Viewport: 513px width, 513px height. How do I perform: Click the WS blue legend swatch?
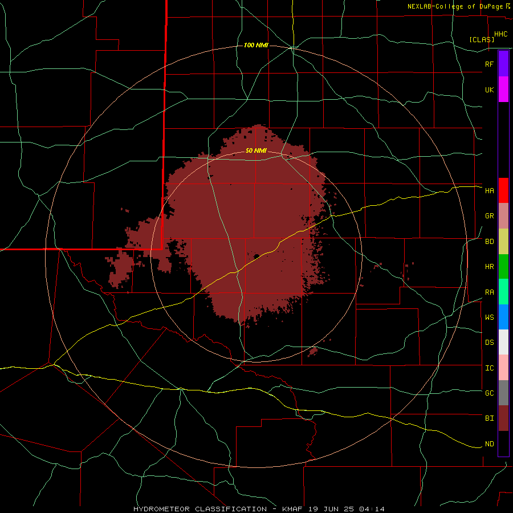[503, 317]
